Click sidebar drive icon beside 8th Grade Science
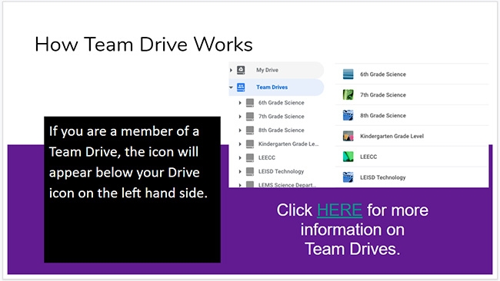500x281 pixels. click(250, 131)
